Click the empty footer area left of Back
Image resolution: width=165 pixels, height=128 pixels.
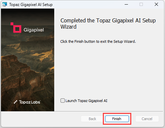tap(41, 119)
